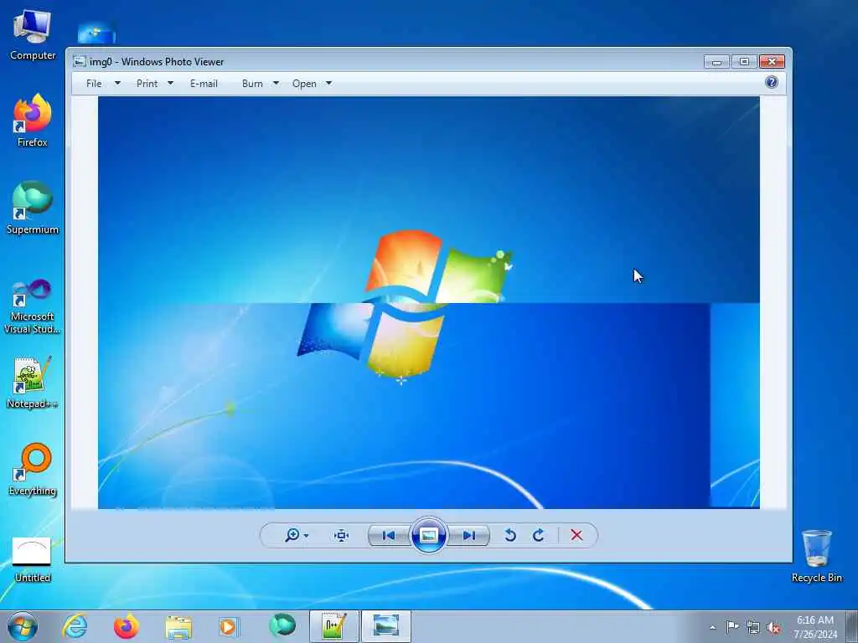The height and width of the screenshot is (643, 858).
Task: Show hidden system tray icons
Action: (x=712, y=628)
